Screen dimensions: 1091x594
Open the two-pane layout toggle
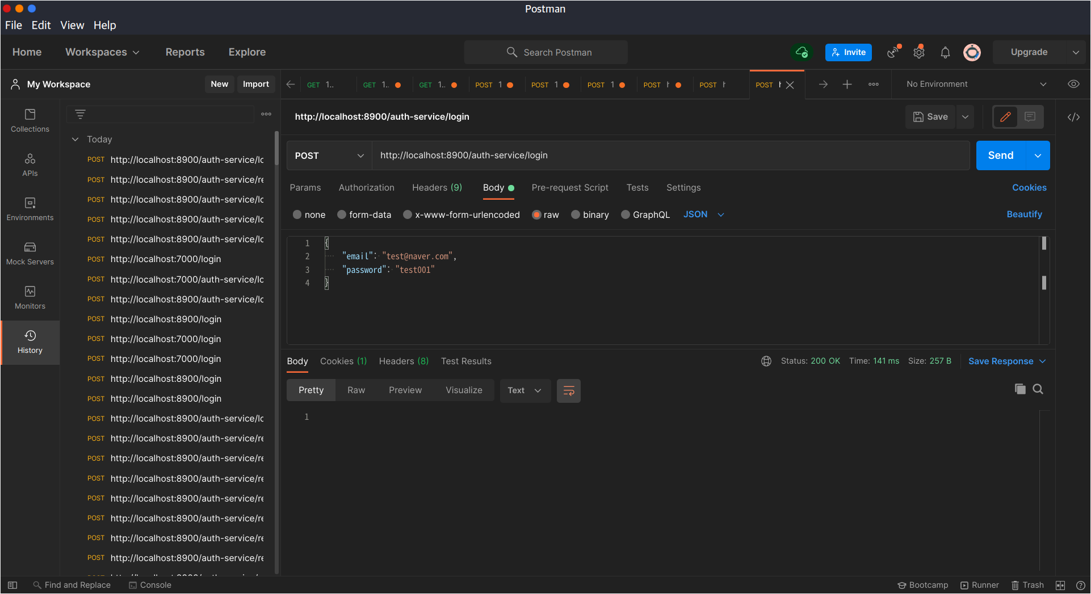pyautogui.click(x=1060, y=585)
